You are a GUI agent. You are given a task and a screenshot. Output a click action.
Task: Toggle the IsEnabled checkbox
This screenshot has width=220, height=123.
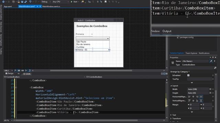pos(188,75)
